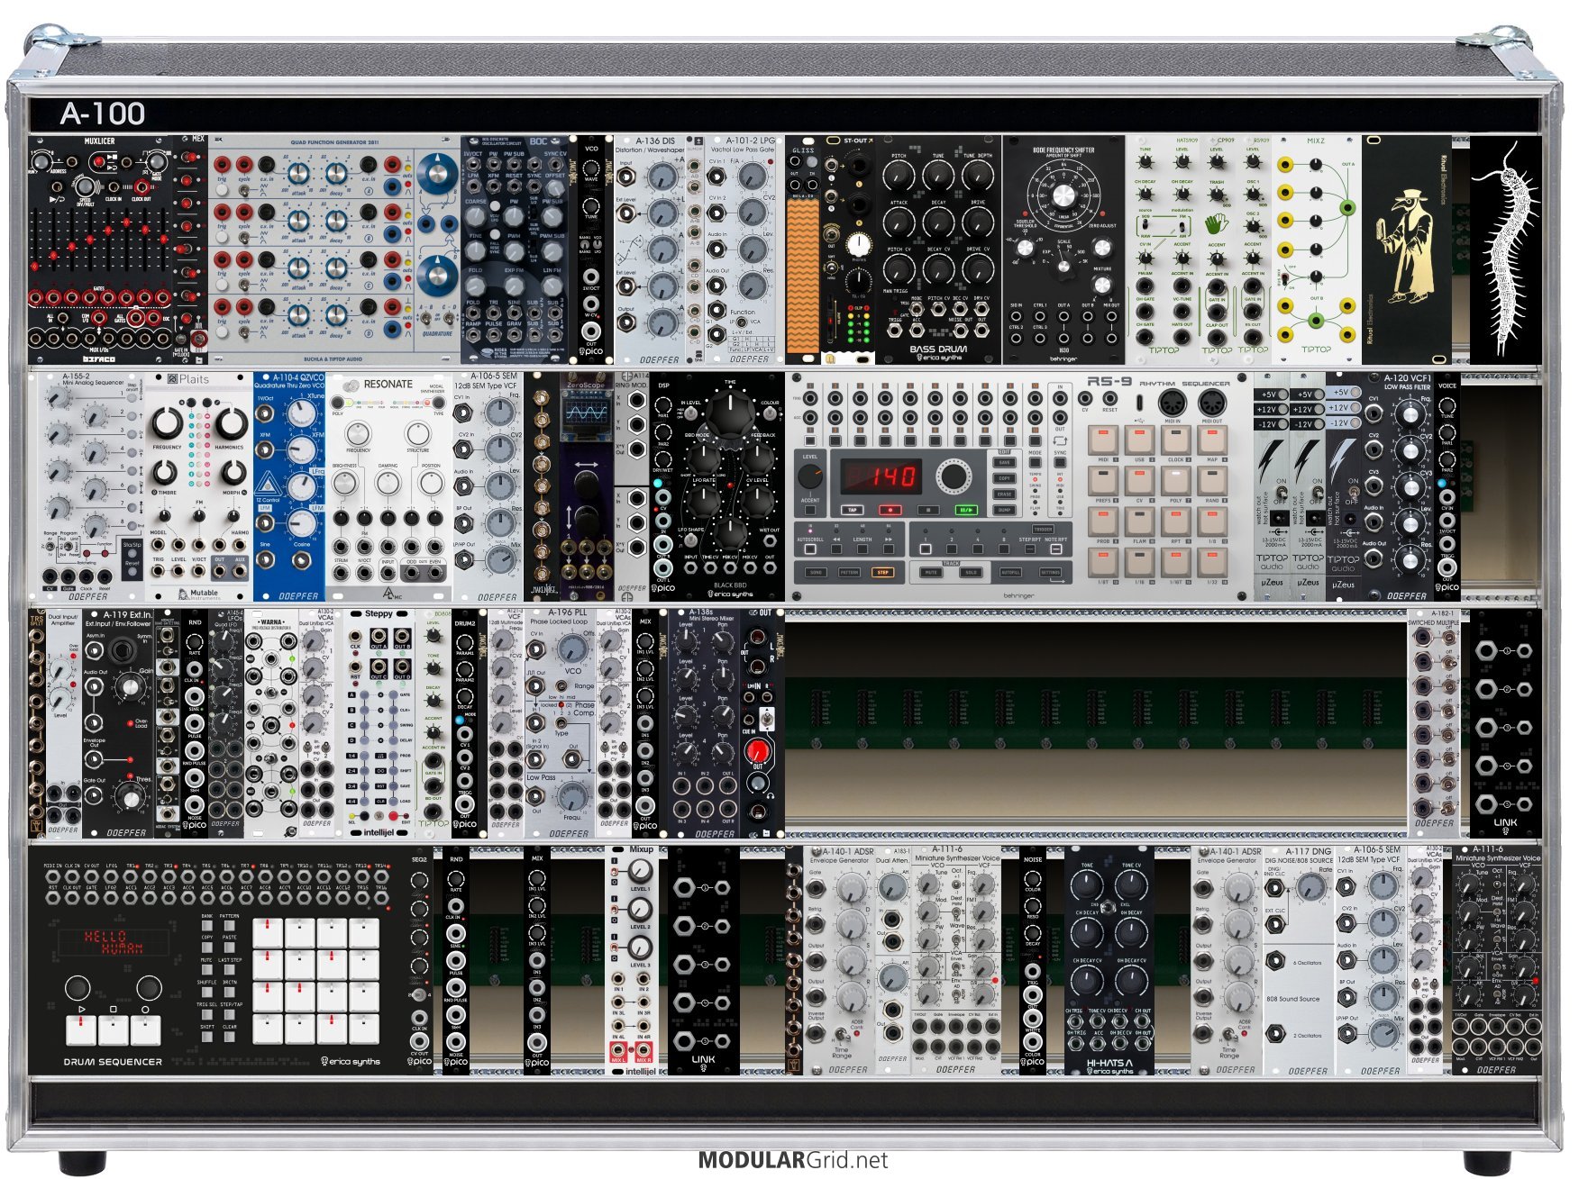Click the plague doctor artwork panel

pyautogui.click(x=1407, y=250)
